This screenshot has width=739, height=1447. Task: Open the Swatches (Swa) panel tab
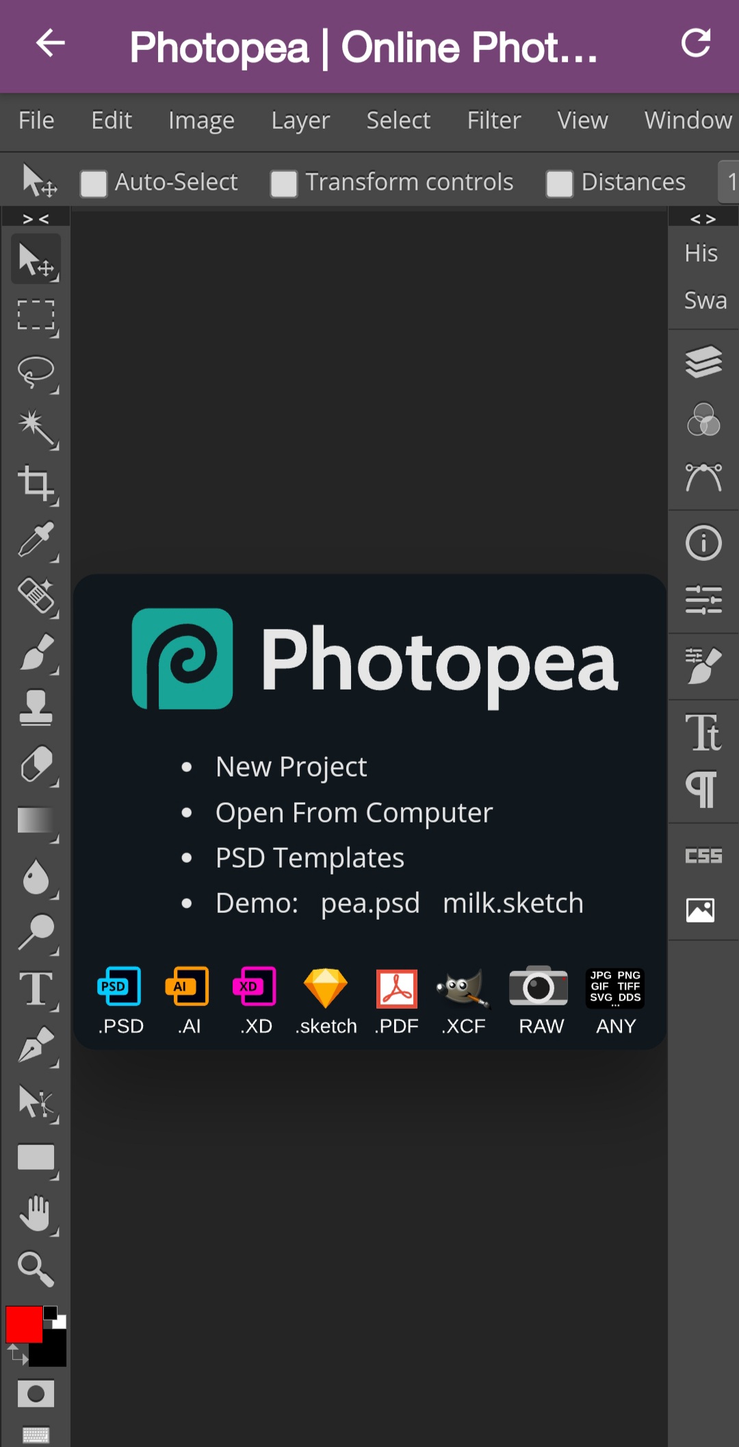[705, 301]
